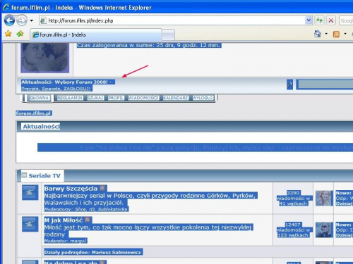Click small icon next to M jak Miłość title

88,220
